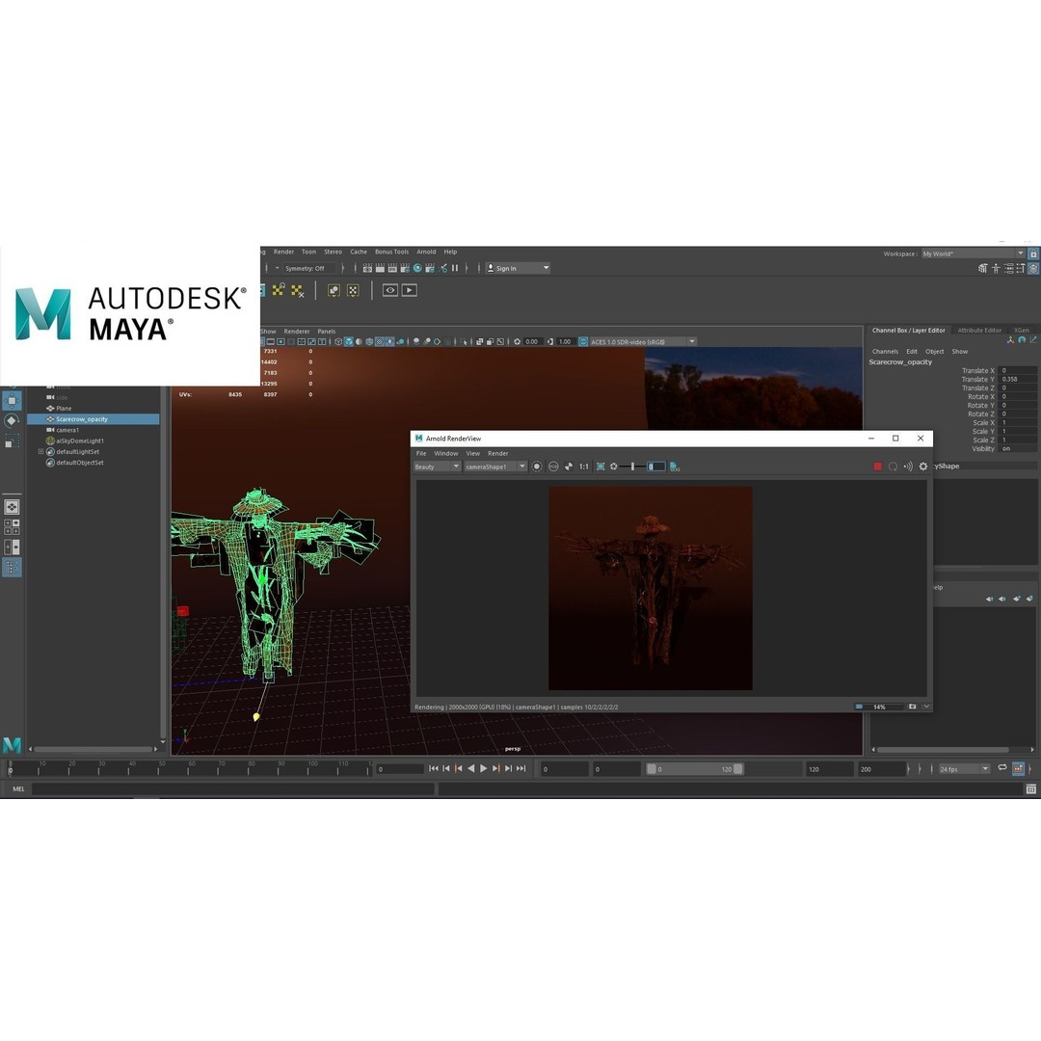Click the gamma icon in viewport toolbar
The height and width of the screenshot is (1041, 1041).
coord(550,342)
